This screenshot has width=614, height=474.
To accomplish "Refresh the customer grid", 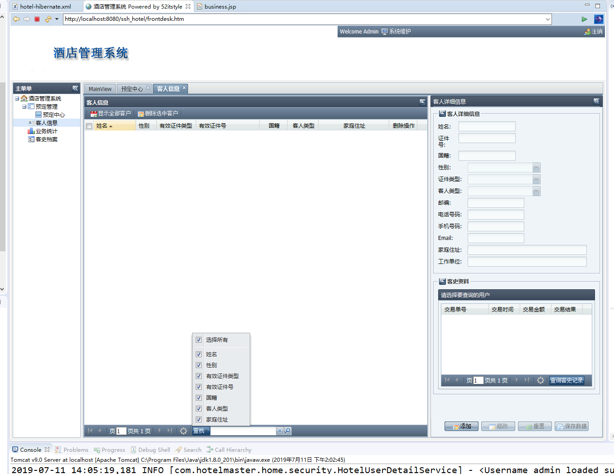I will click(x=184, y=431).
